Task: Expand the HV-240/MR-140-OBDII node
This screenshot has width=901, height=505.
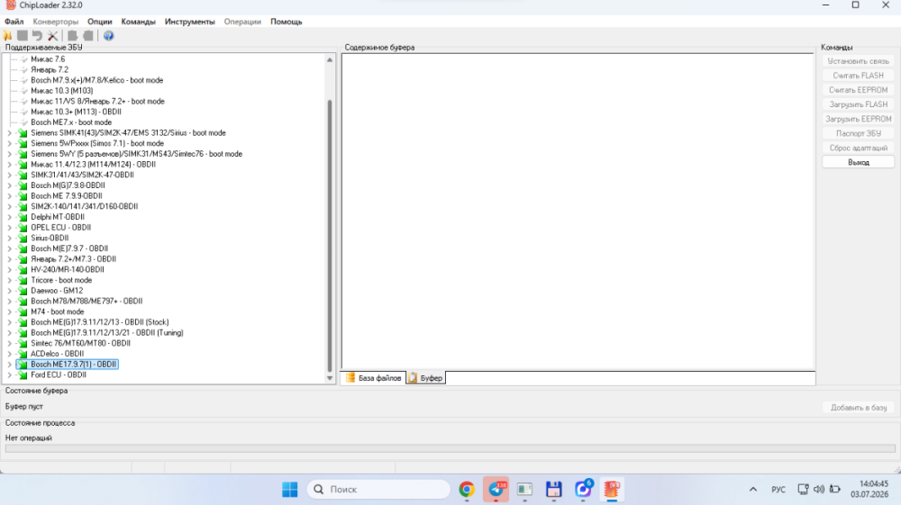Action: (x=9, y=270)
